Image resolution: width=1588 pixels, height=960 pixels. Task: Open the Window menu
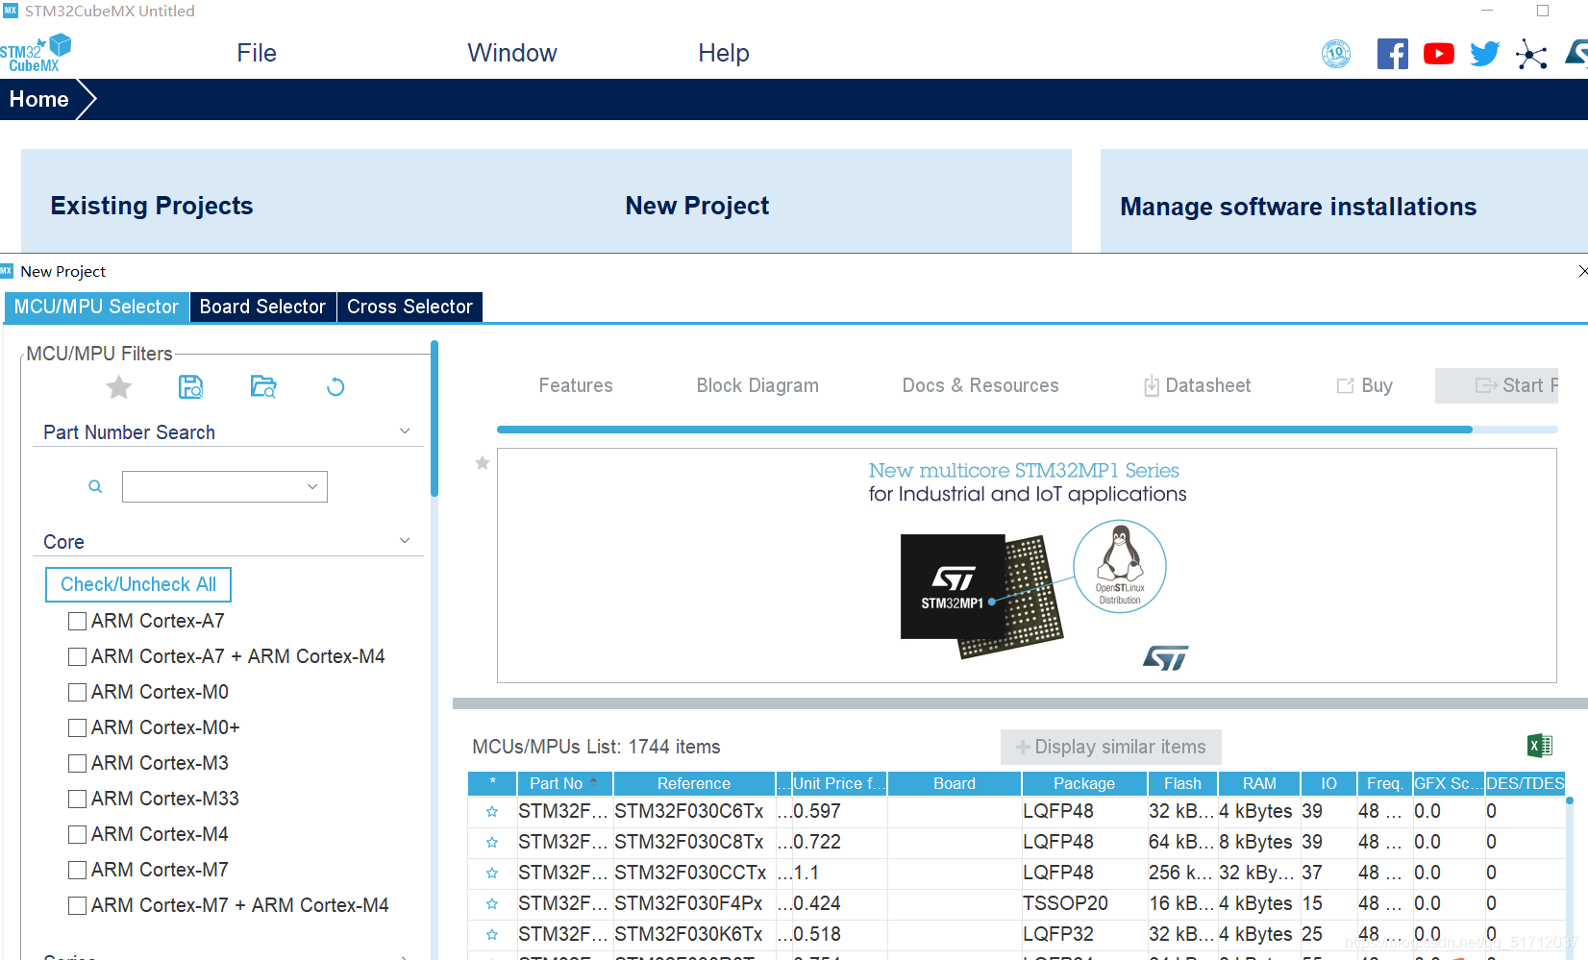pyautogui.click(x=511, y=53)
